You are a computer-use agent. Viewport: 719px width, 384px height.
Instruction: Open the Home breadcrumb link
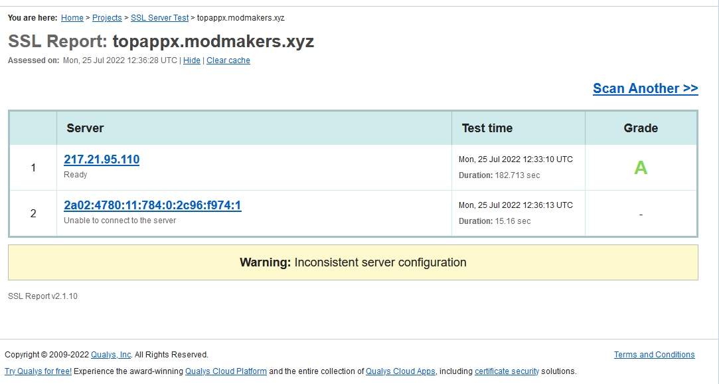click(x=72, y=18)
